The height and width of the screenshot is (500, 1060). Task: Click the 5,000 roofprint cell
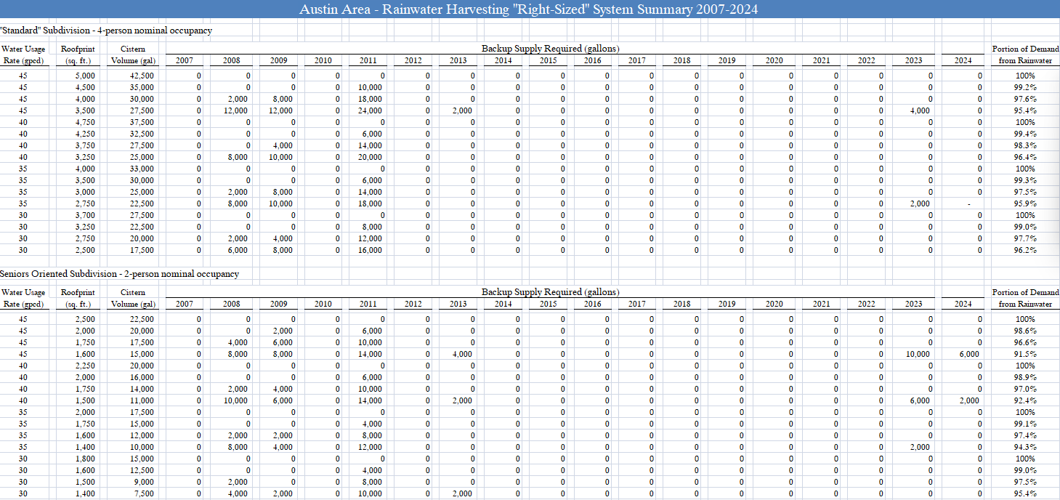pos(84,76)
